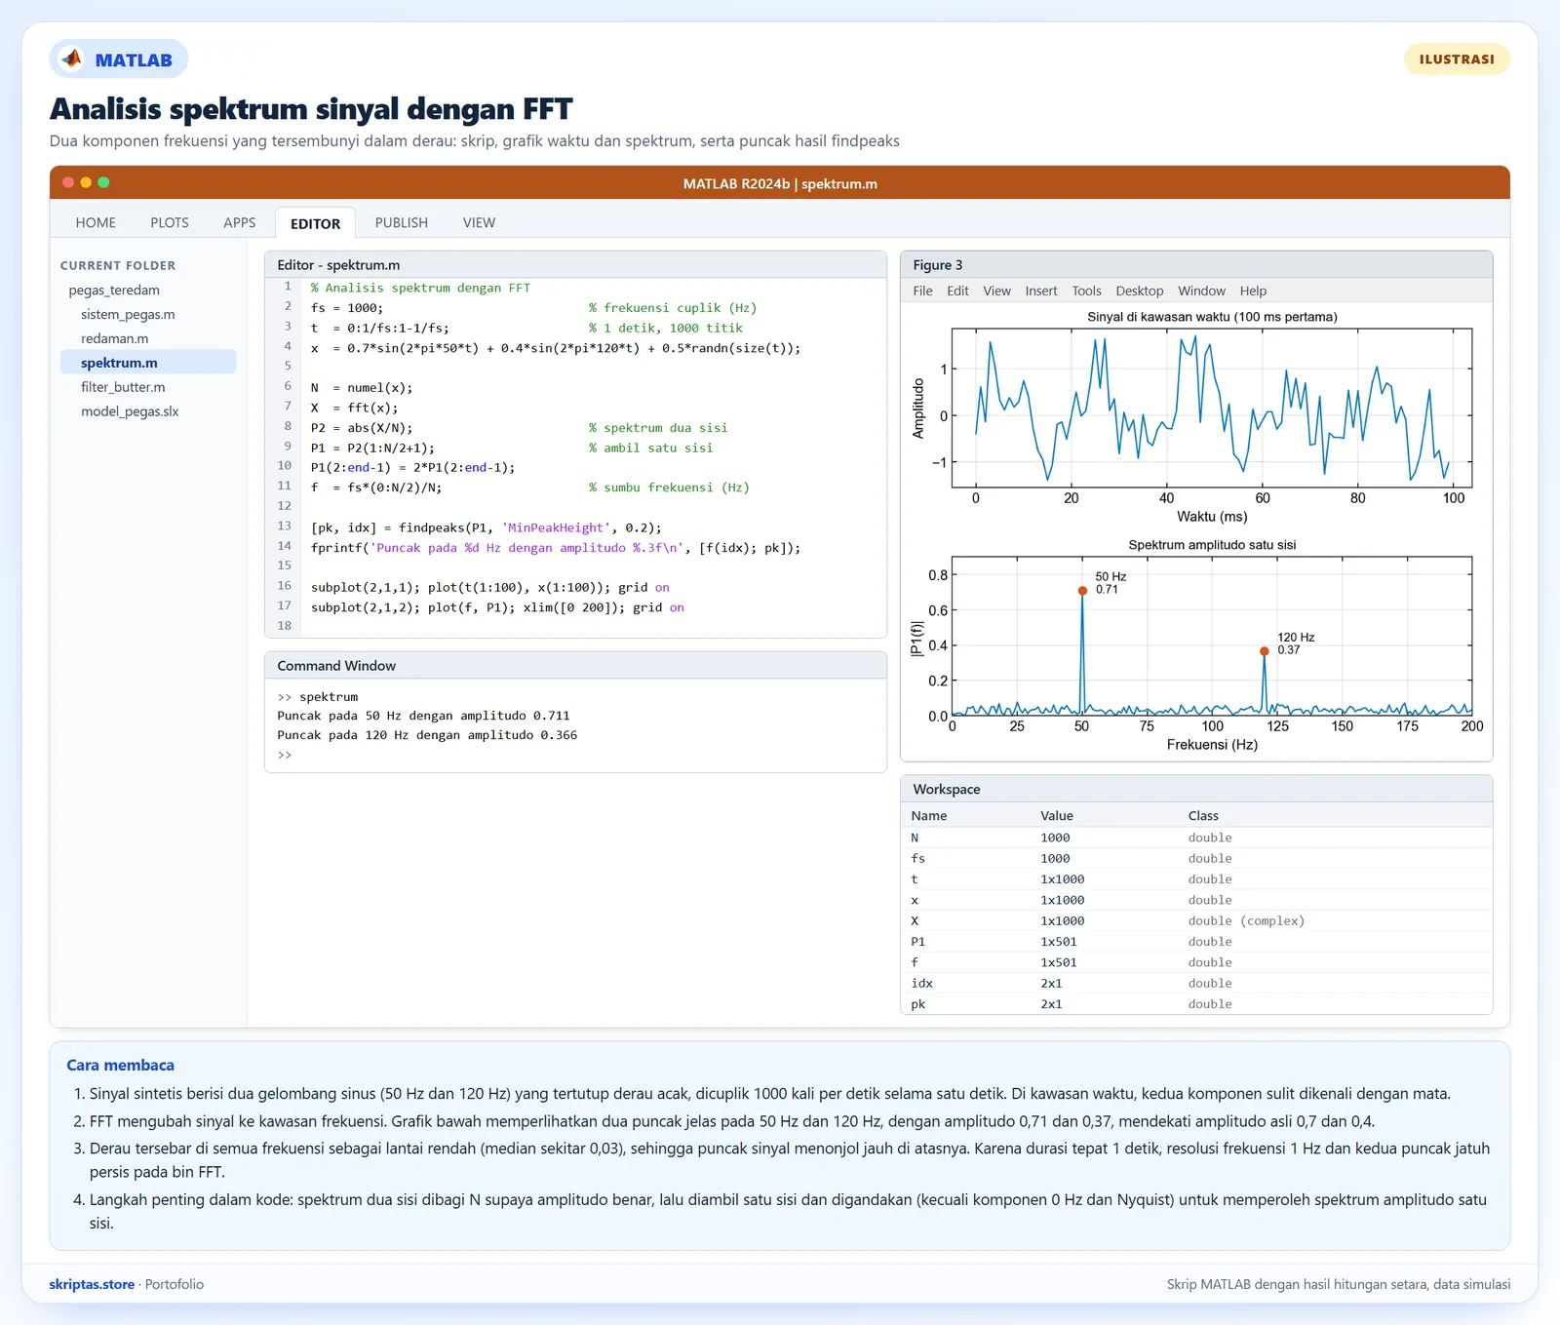Select the N variable row in Workspace
This screenshot has width=1560, height=1325.
tap(1196, 838)
